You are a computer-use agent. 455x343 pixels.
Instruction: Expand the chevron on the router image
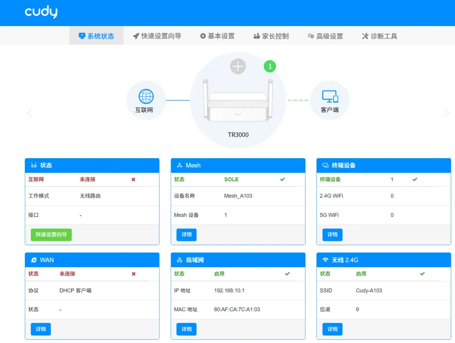click(x=238, y=114)
